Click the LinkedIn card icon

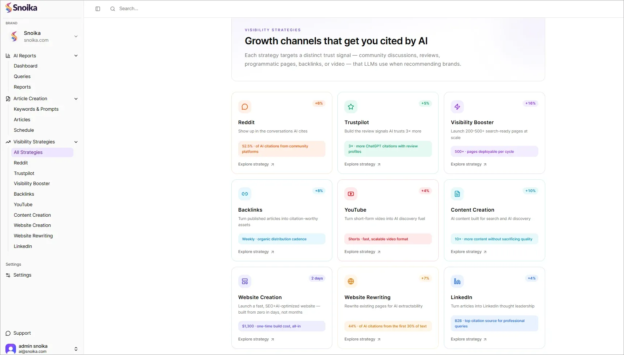coord(457,281)
